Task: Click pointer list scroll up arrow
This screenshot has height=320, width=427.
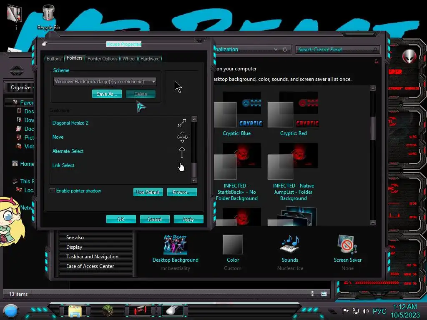Action: tap(194, 119)
